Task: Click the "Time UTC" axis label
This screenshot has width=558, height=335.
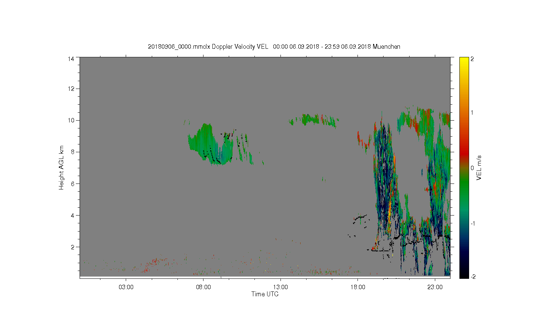Action: (265, 294)
